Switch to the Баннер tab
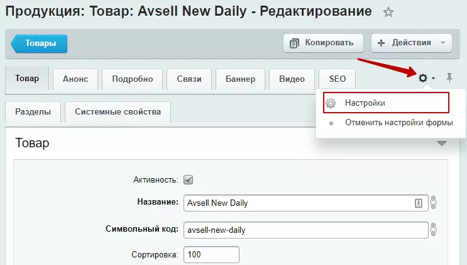This screenshot has width=467, height=265. click(x=240, y=79)
